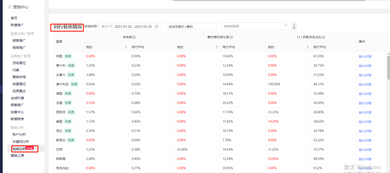Sort by L1+买家点击占比 我的 column
390x173 pixels.
click(x=308, y=47)
